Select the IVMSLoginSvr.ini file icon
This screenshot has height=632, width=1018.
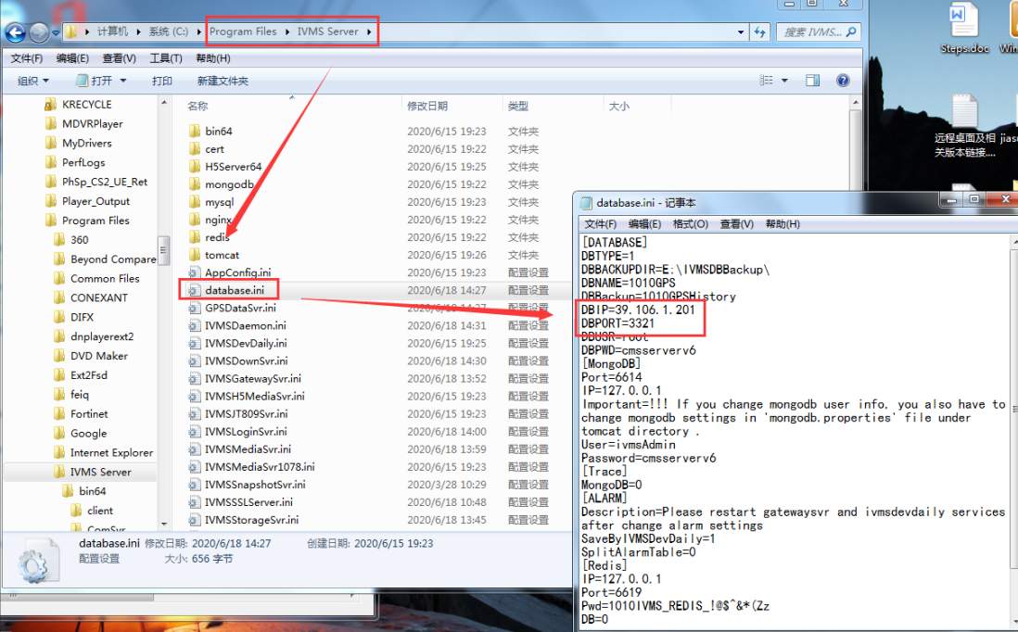pyautogui.click(x=194, y=432)
